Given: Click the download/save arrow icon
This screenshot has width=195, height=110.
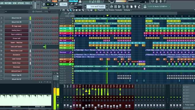Looking at the screenshot, I should click(x=145, y=7).
